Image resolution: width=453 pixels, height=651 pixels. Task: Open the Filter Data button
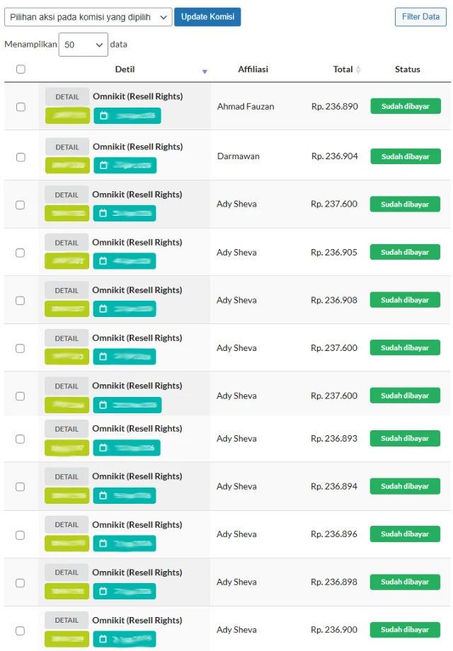click(x=420, y=17)
